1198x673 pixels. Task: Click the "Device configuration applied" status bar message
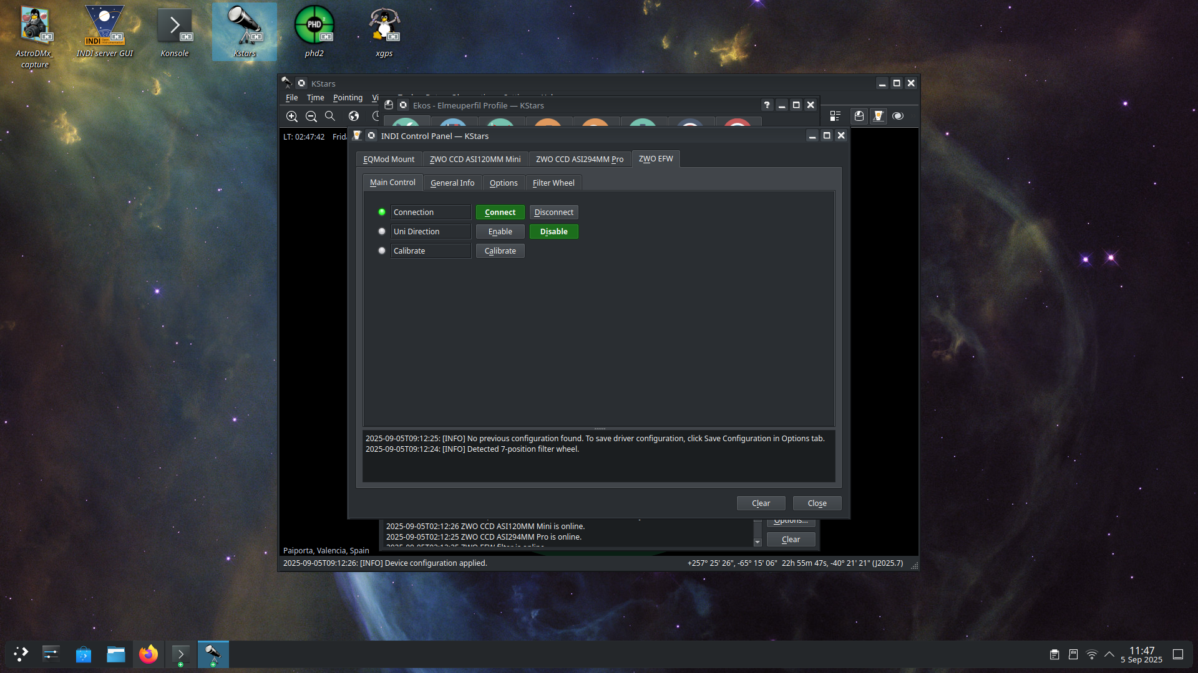pos(385,563)
